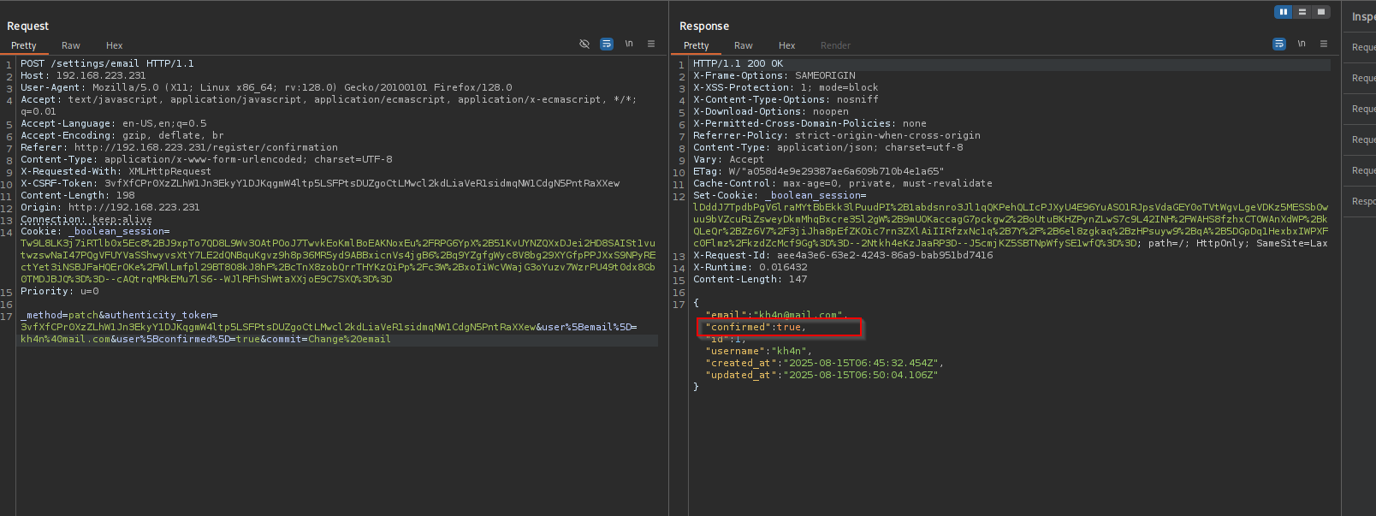
Task: Open the Request panel options menu
Action: pyautogui.click(x=651, y=44)
